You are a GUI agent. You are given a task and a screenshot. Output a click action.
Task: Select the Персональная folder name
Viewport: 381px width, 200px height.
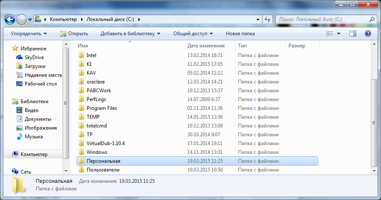tap(103, 161)
